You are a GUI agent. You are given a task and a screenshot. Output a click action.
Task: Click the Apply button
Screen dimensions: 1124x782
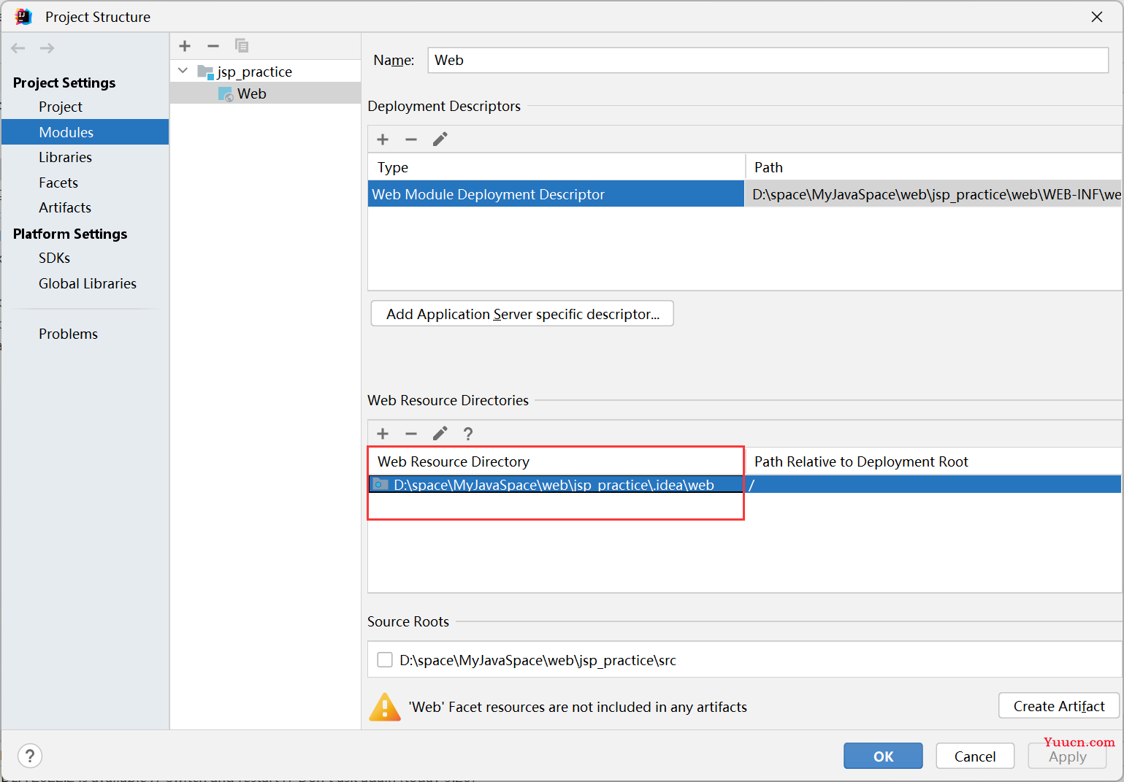tap(1067, 756)
